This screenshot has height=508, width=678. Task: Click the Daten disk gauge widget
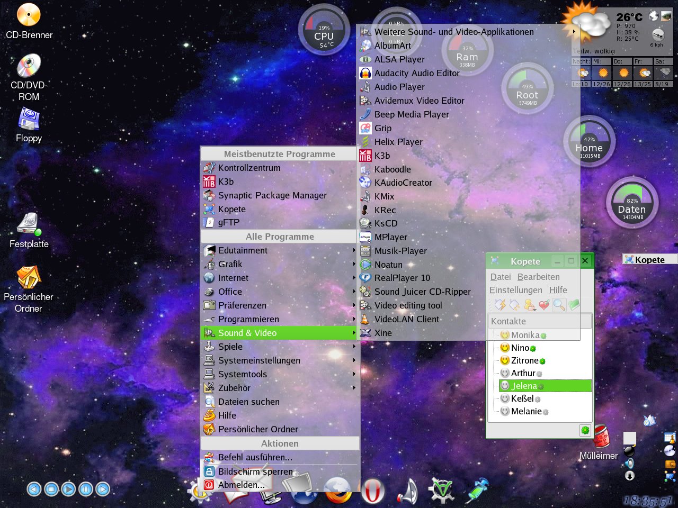[x=632, y=202]
